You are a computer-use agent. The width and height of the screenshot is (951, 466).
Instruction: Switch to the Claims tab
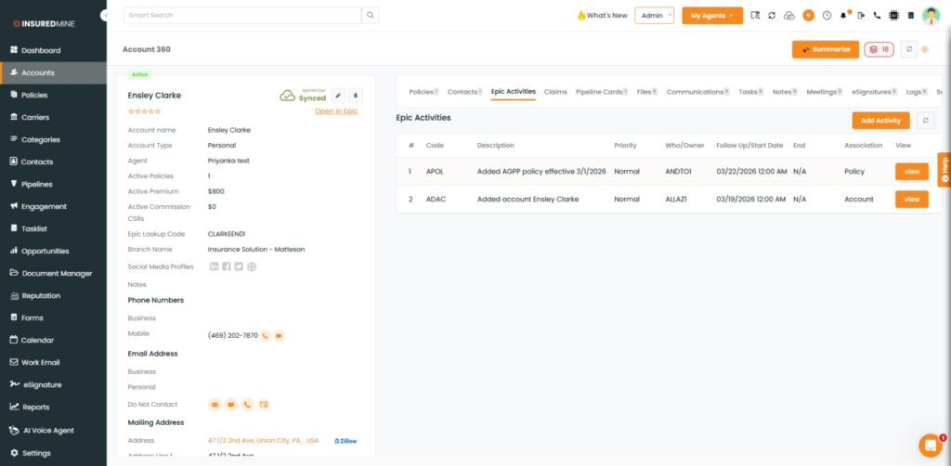[x=555, y=92]
